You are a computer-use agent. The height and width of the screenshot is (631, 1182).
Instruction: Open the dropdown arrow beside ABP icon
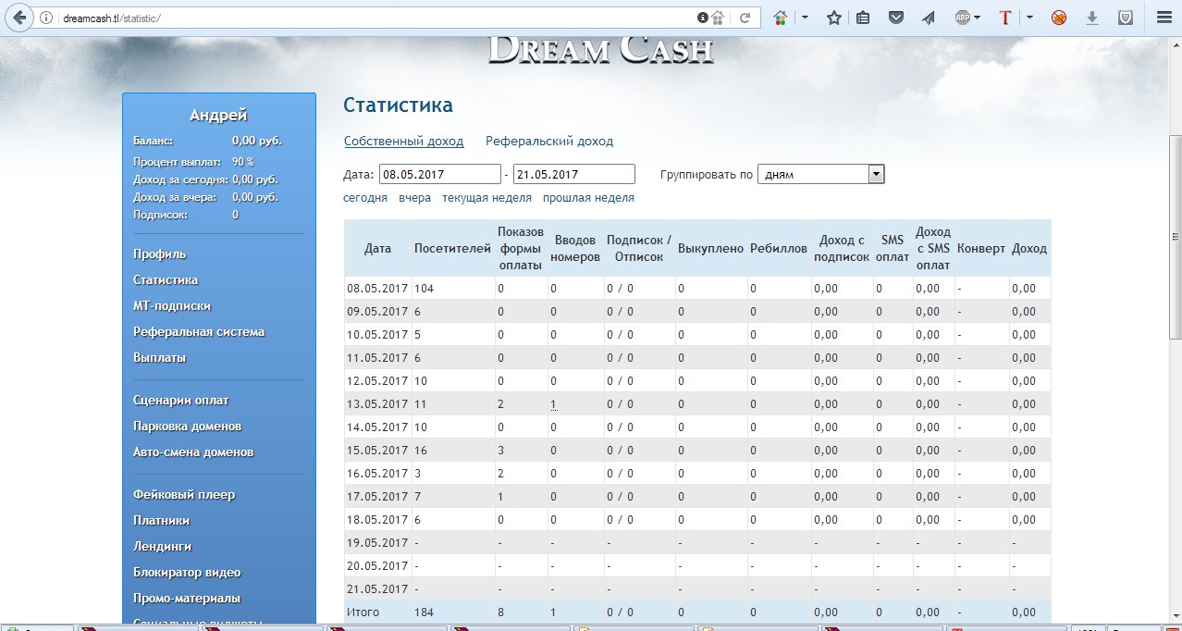point(977,18)
